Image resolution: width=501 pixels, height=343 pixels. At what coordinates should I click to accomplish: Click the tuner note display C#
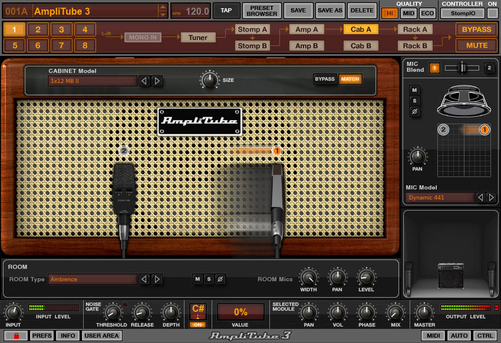tap(198, 311)
